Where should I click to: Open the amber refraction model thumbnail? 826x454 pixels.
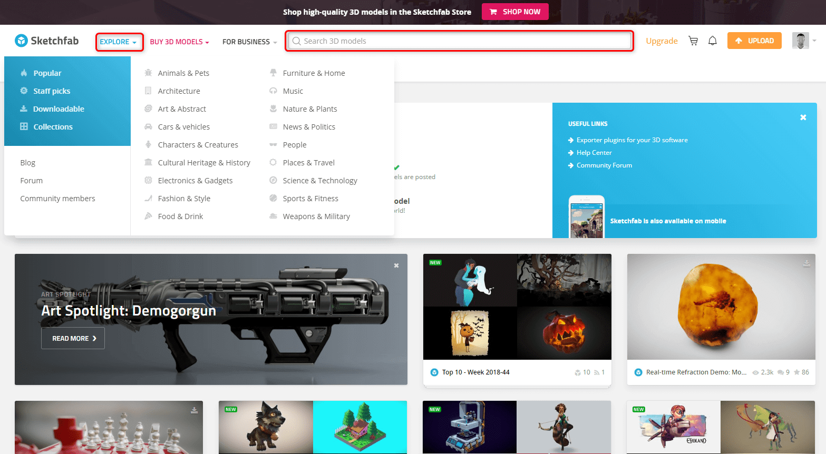click(721, 307)
